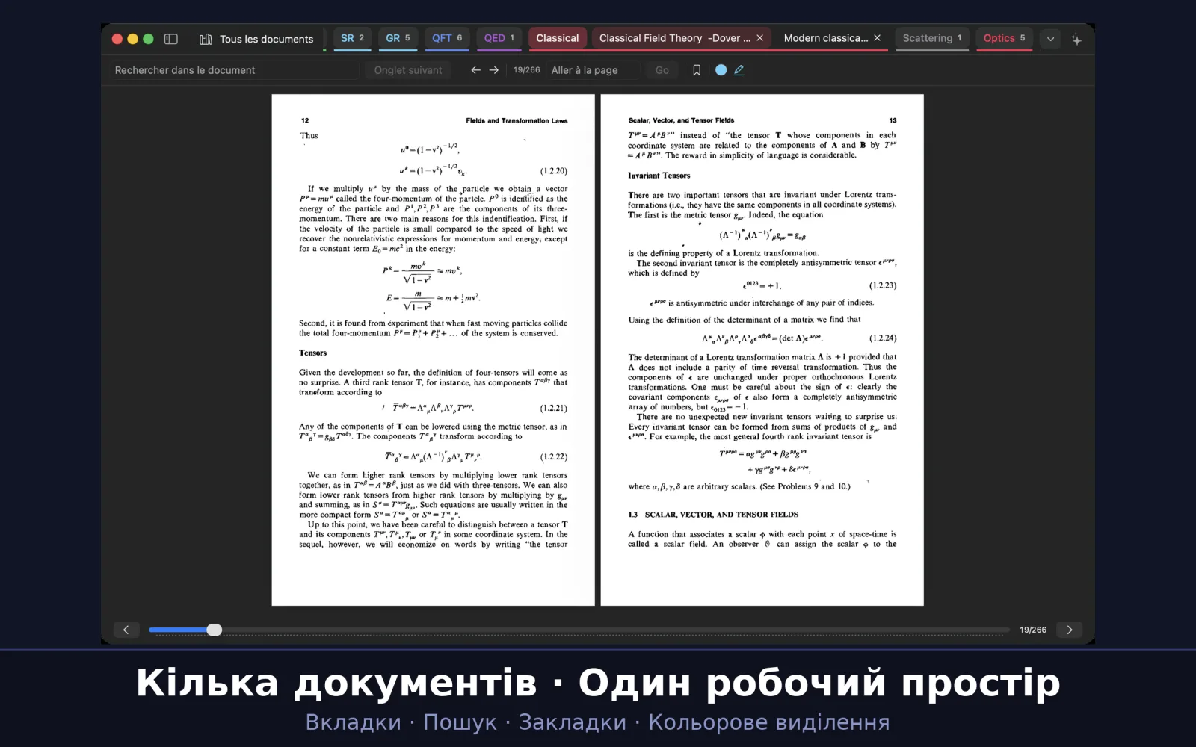This screenshot has height=747, width=1196.
Task: Focus the Rechercher dans le document field
Action: click(235, 70)
